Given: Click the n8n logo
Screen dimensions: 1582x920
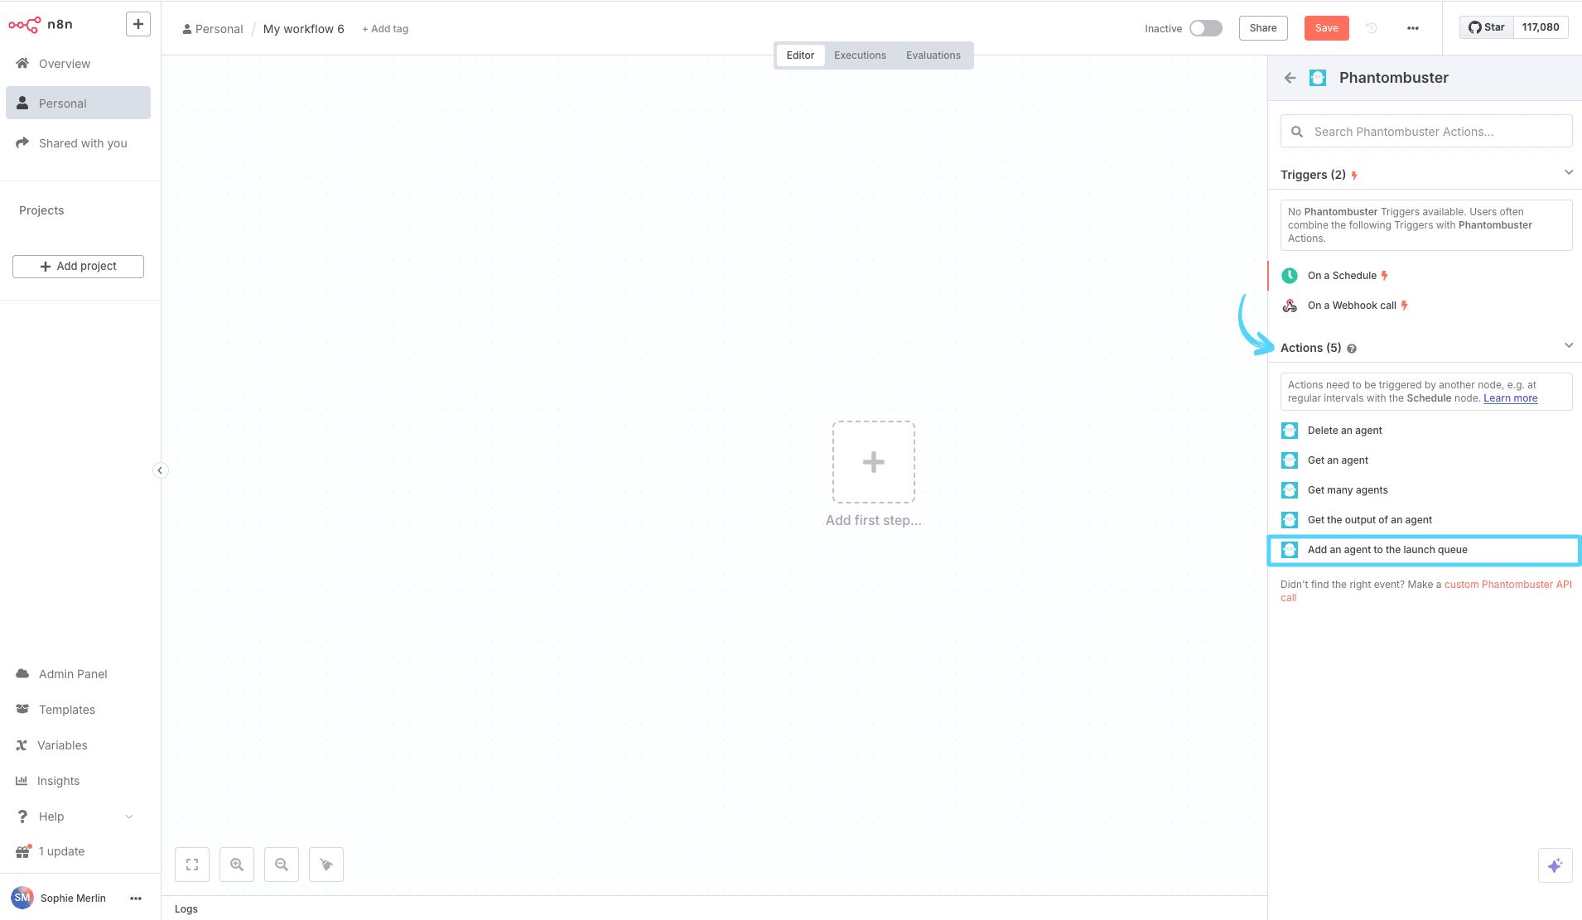Looking at the screenshot, I should click(41, 25).
